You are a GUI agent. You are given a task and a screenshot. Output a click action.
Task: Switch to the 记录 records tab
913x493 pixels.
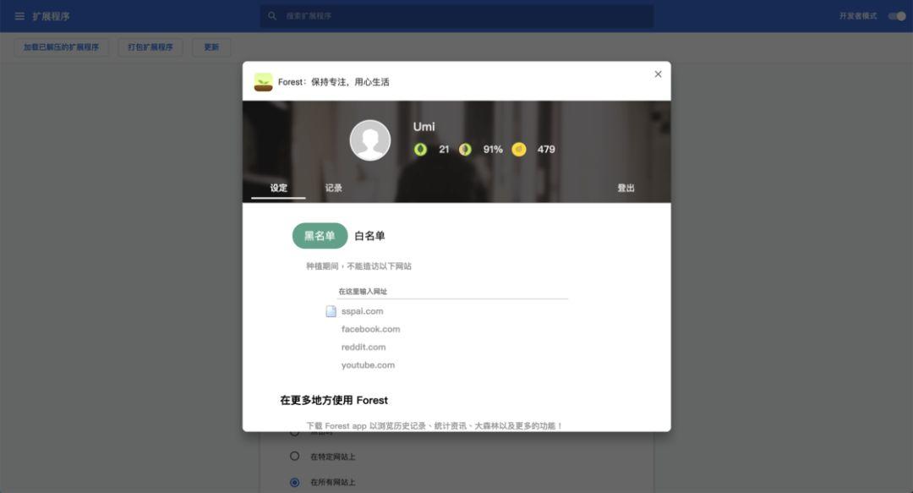pos(334,188)
